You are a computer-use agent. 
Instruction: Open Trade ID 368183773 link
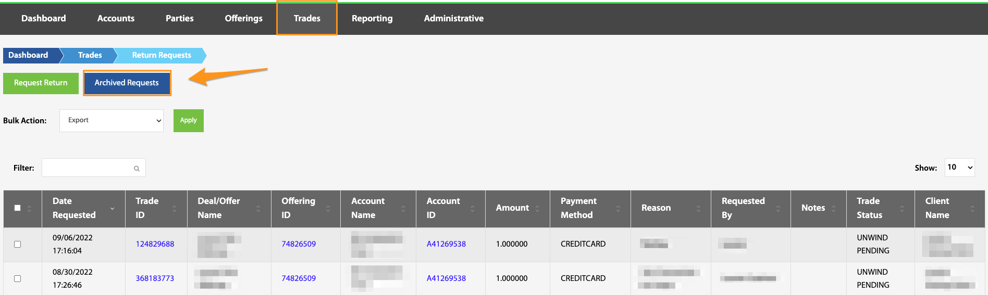[155, 278]
